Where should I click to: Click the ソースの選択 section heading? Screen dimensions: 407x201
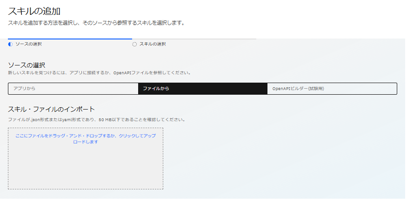click(x=27, y=65)
